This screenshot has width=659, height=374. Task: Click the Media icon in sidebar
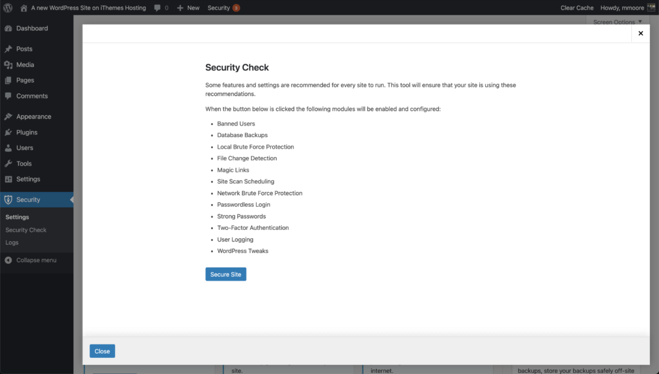tap(8, 65)
